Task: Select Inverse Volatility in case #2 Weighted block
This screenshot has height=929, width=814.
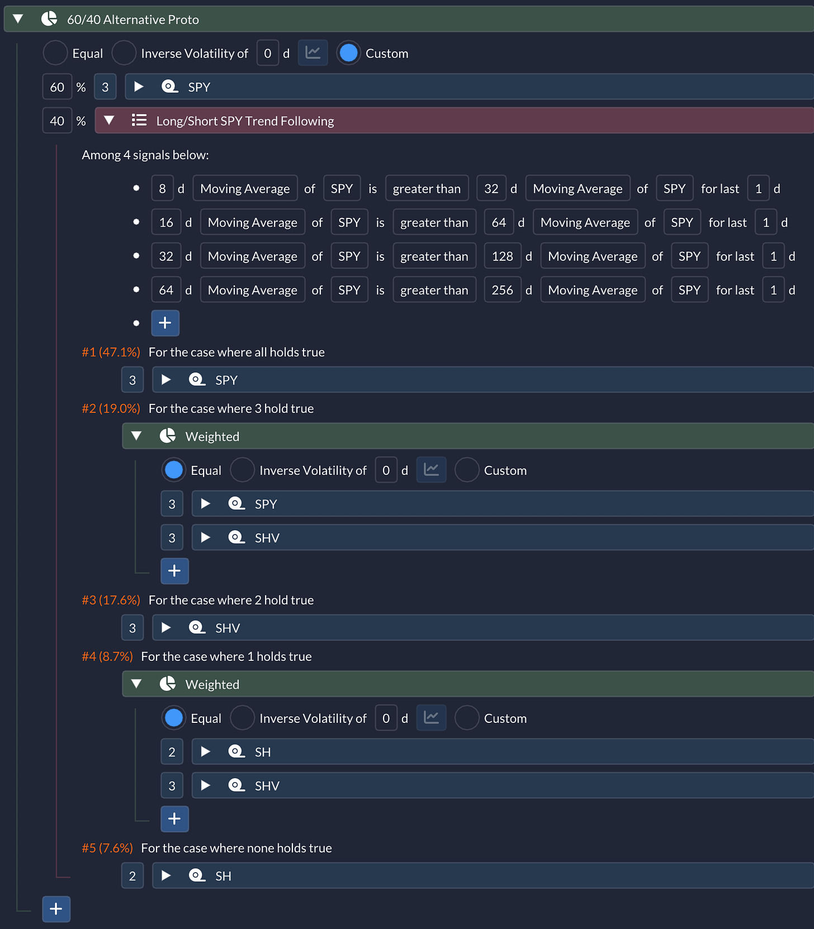Action: (x=242, y=470)
